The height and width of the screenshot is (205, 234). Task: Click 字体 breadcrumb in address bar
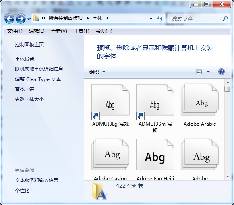[x=97, y=18]
